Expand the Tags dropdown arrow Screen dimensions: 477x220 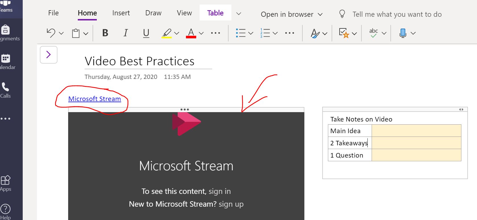(354, 33)
